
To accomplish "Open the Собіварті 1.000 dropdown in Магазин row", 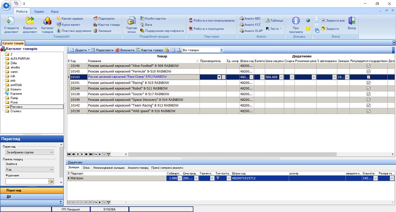I will [x=180, y=178].
